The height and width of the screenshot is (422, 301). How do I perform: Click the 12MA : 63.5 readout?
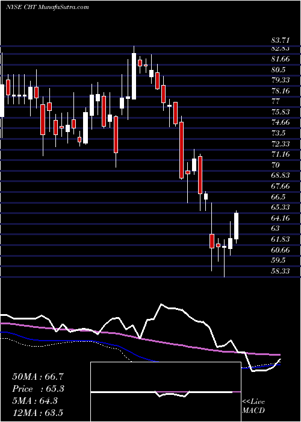38,413
